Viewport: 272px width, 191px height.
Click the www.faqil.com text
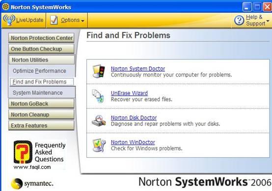click(x=32, y=167)
